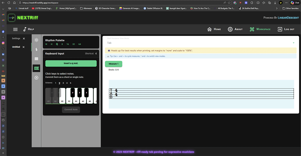Select quarter note Q in Rhythm Palette

(57, 44)
